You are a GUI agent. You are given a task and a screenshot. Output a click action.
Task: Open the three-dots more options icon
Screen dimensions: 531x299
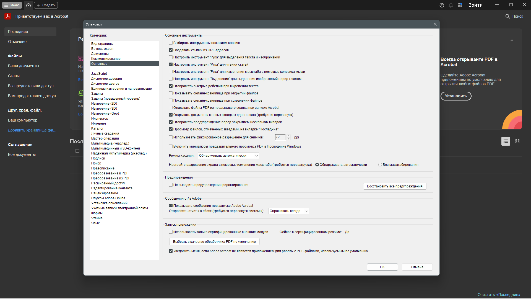click(x=511, y=40)
